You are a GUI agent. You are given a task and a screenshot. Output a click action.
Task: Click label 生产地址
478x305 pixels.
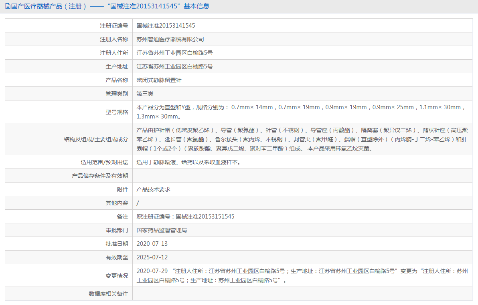point(117,66)
